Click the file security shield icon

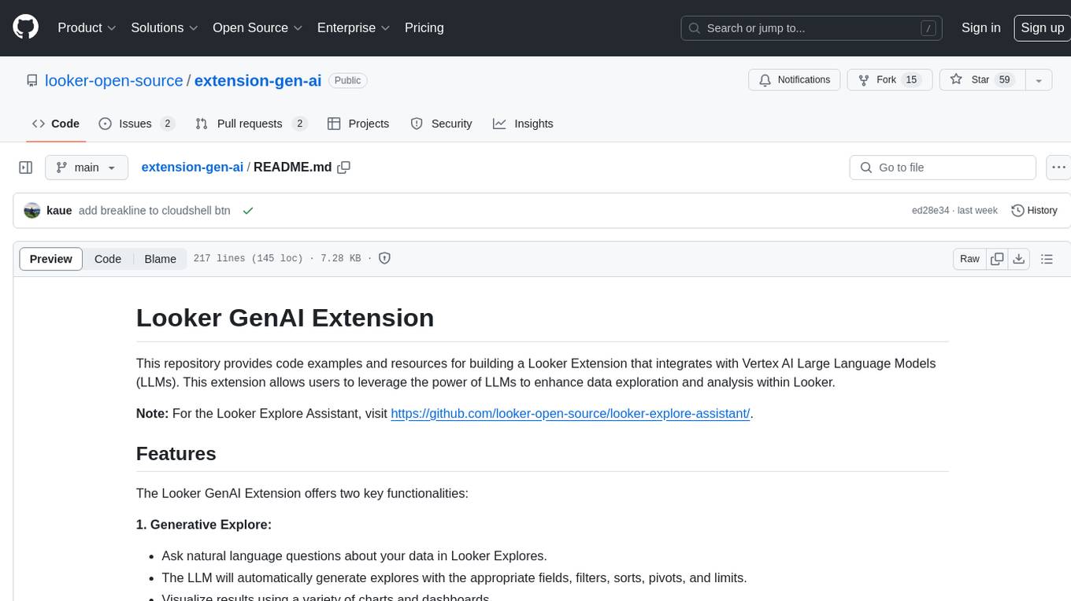pos(385,258)
